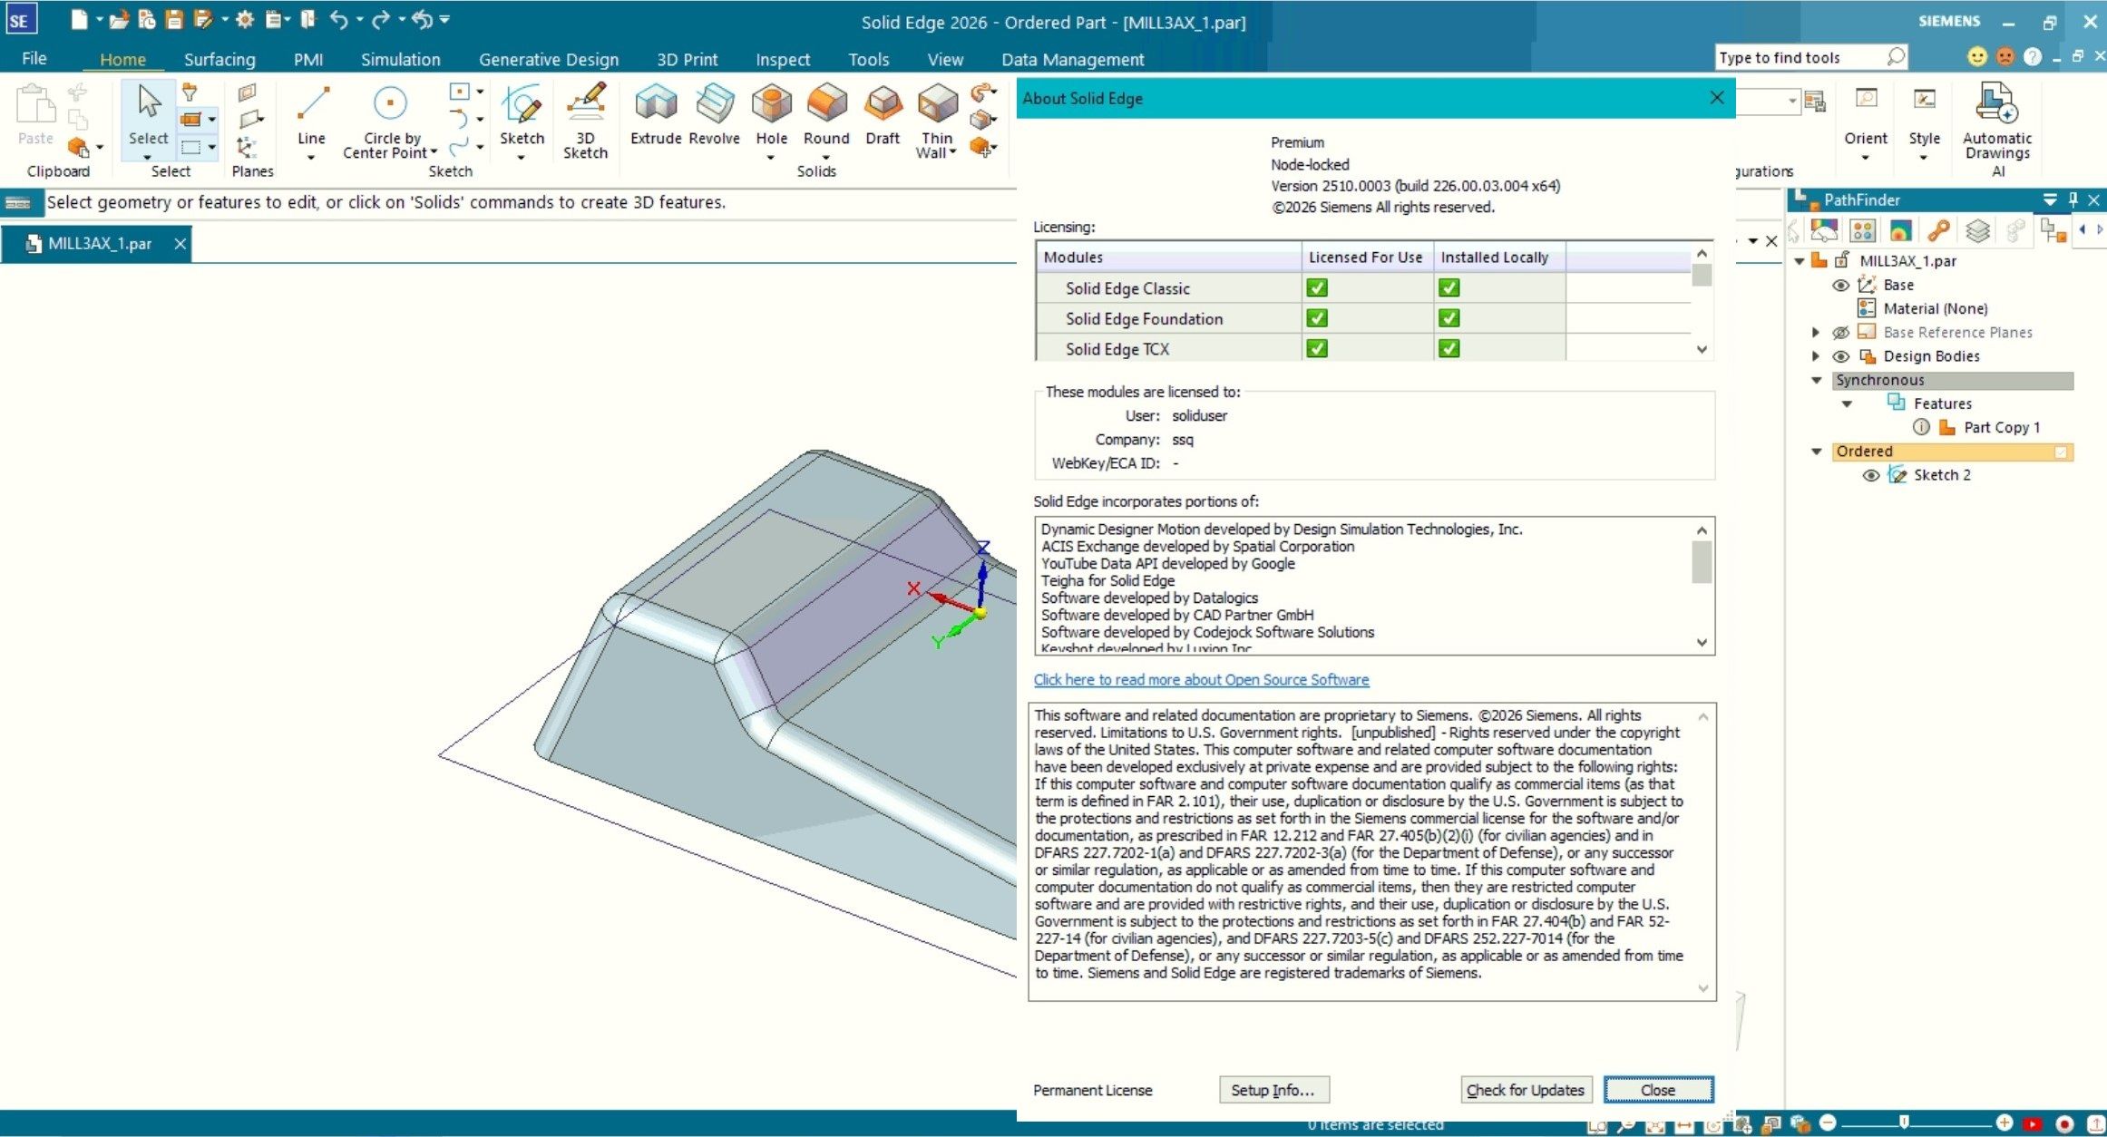The image size is (2107, 1137).
Task: Show the Base Reference Planes
Action: [1840, 333]
